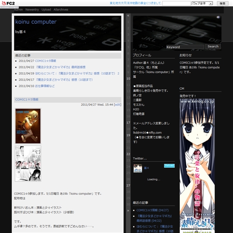Click the Twitter Reload button
The image size is (233, 233).
pos(169,166)
